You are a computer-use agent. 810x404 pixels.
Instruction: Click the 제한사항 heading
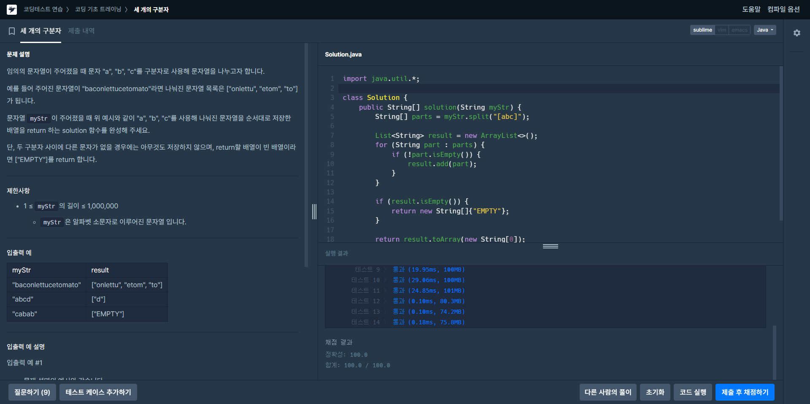pos(18,191)
